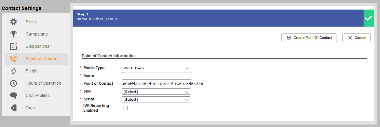The height and width of the screenshot is (127, 380).
Task: Click the green checkmark on Step 1
Action: [x=369, y=18]
